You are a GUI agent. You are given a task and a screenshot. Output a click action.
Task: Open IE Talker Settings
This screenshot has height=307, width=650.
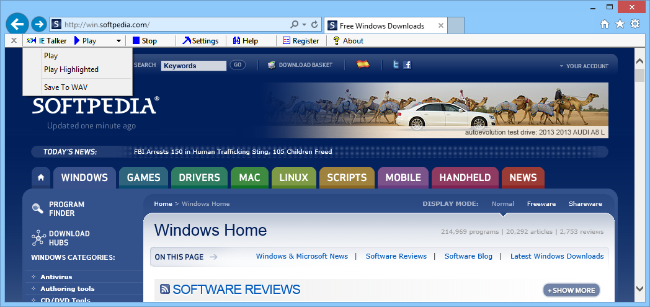200,40
